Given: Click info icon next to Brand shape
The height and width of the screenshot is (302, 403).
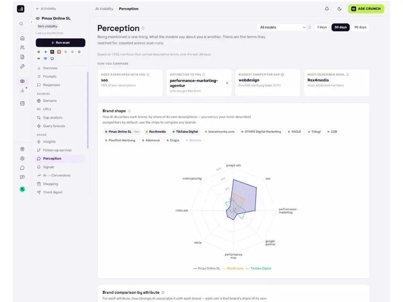Looking at the screenshot, I should coord(129,111).
